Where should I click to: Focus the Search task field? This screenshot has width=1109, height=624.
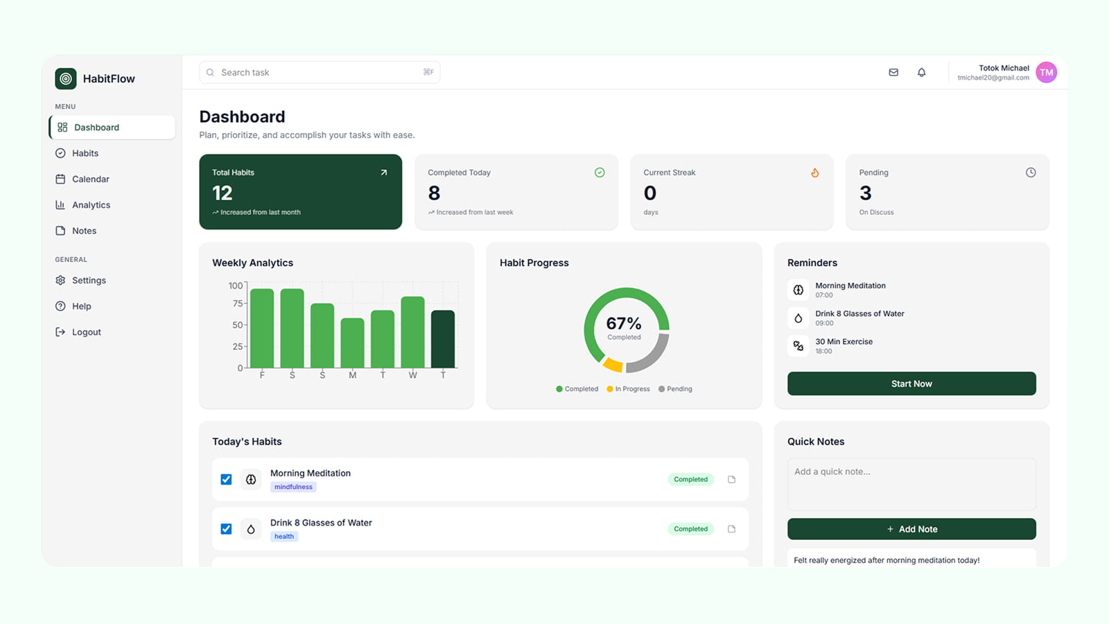coord(319,72)
